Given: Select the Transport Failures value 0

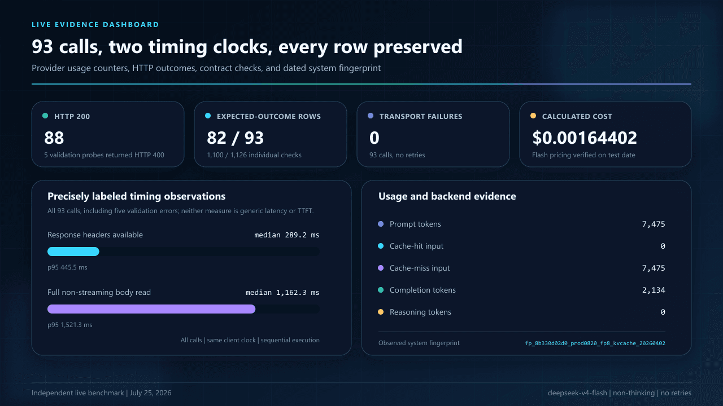Looking at the screenshot, I should [x=374, y=138].
